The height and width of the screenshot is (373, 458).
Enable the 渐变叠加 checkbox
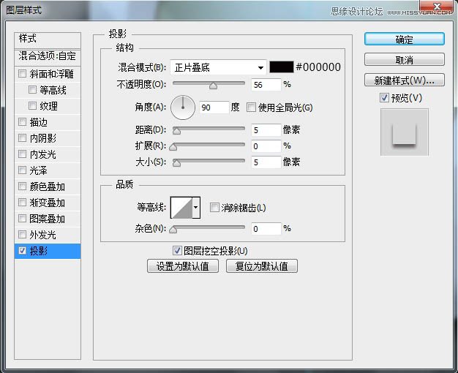pyautogui.click(x=22, y=202)
